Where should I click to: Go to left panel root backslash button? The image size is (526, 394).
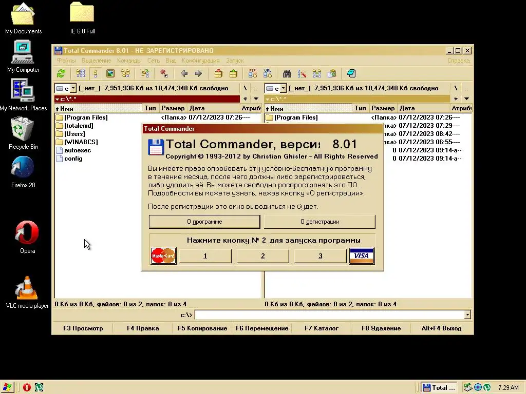click(x=245, y=88)
